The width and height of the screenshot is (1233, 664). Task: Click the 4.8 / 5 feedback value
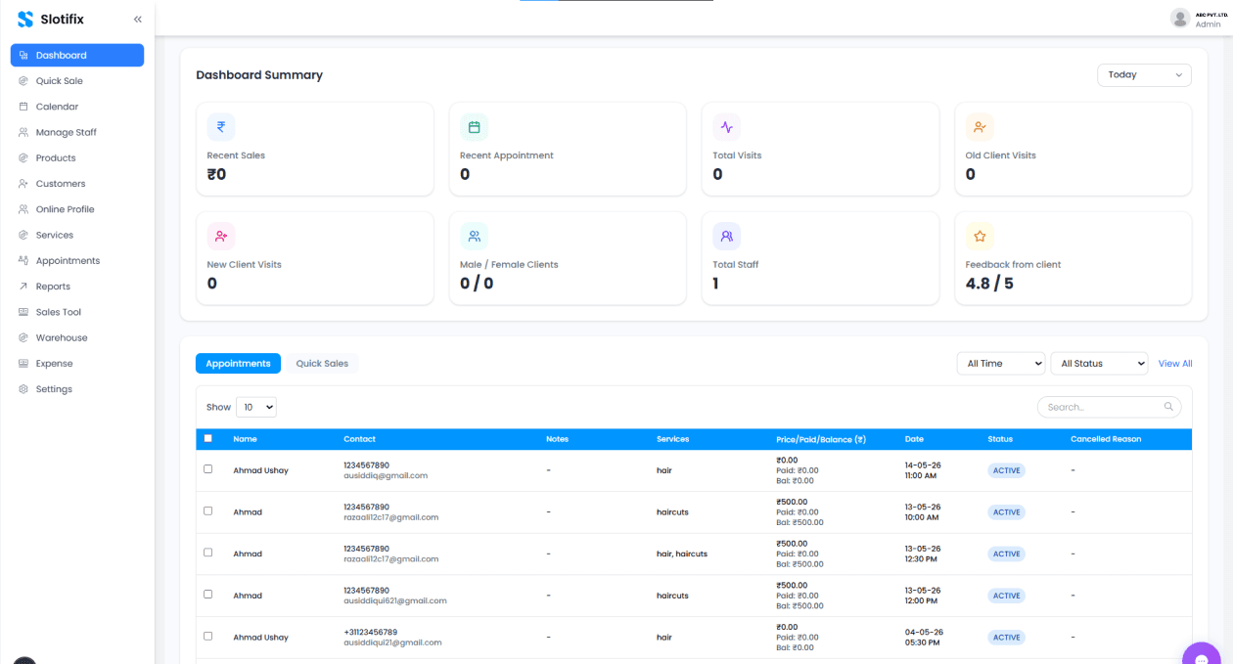coord(989,284)
